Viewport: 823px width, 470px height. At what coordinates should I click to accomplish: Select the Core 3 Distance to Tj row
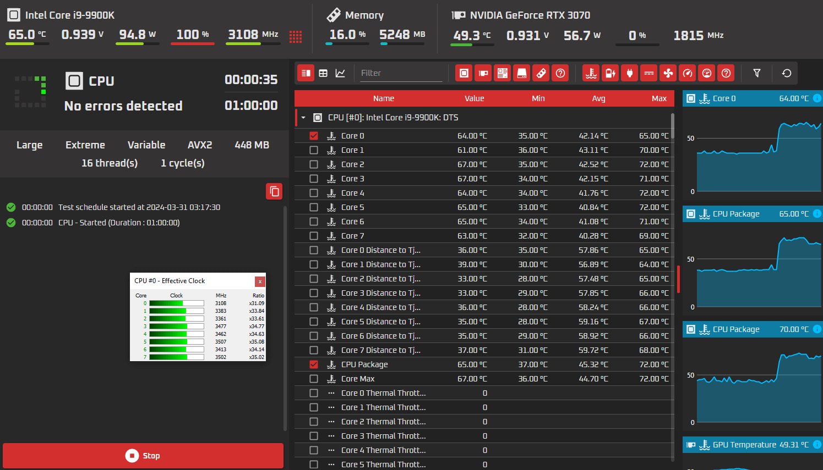[x=484, y=293]
